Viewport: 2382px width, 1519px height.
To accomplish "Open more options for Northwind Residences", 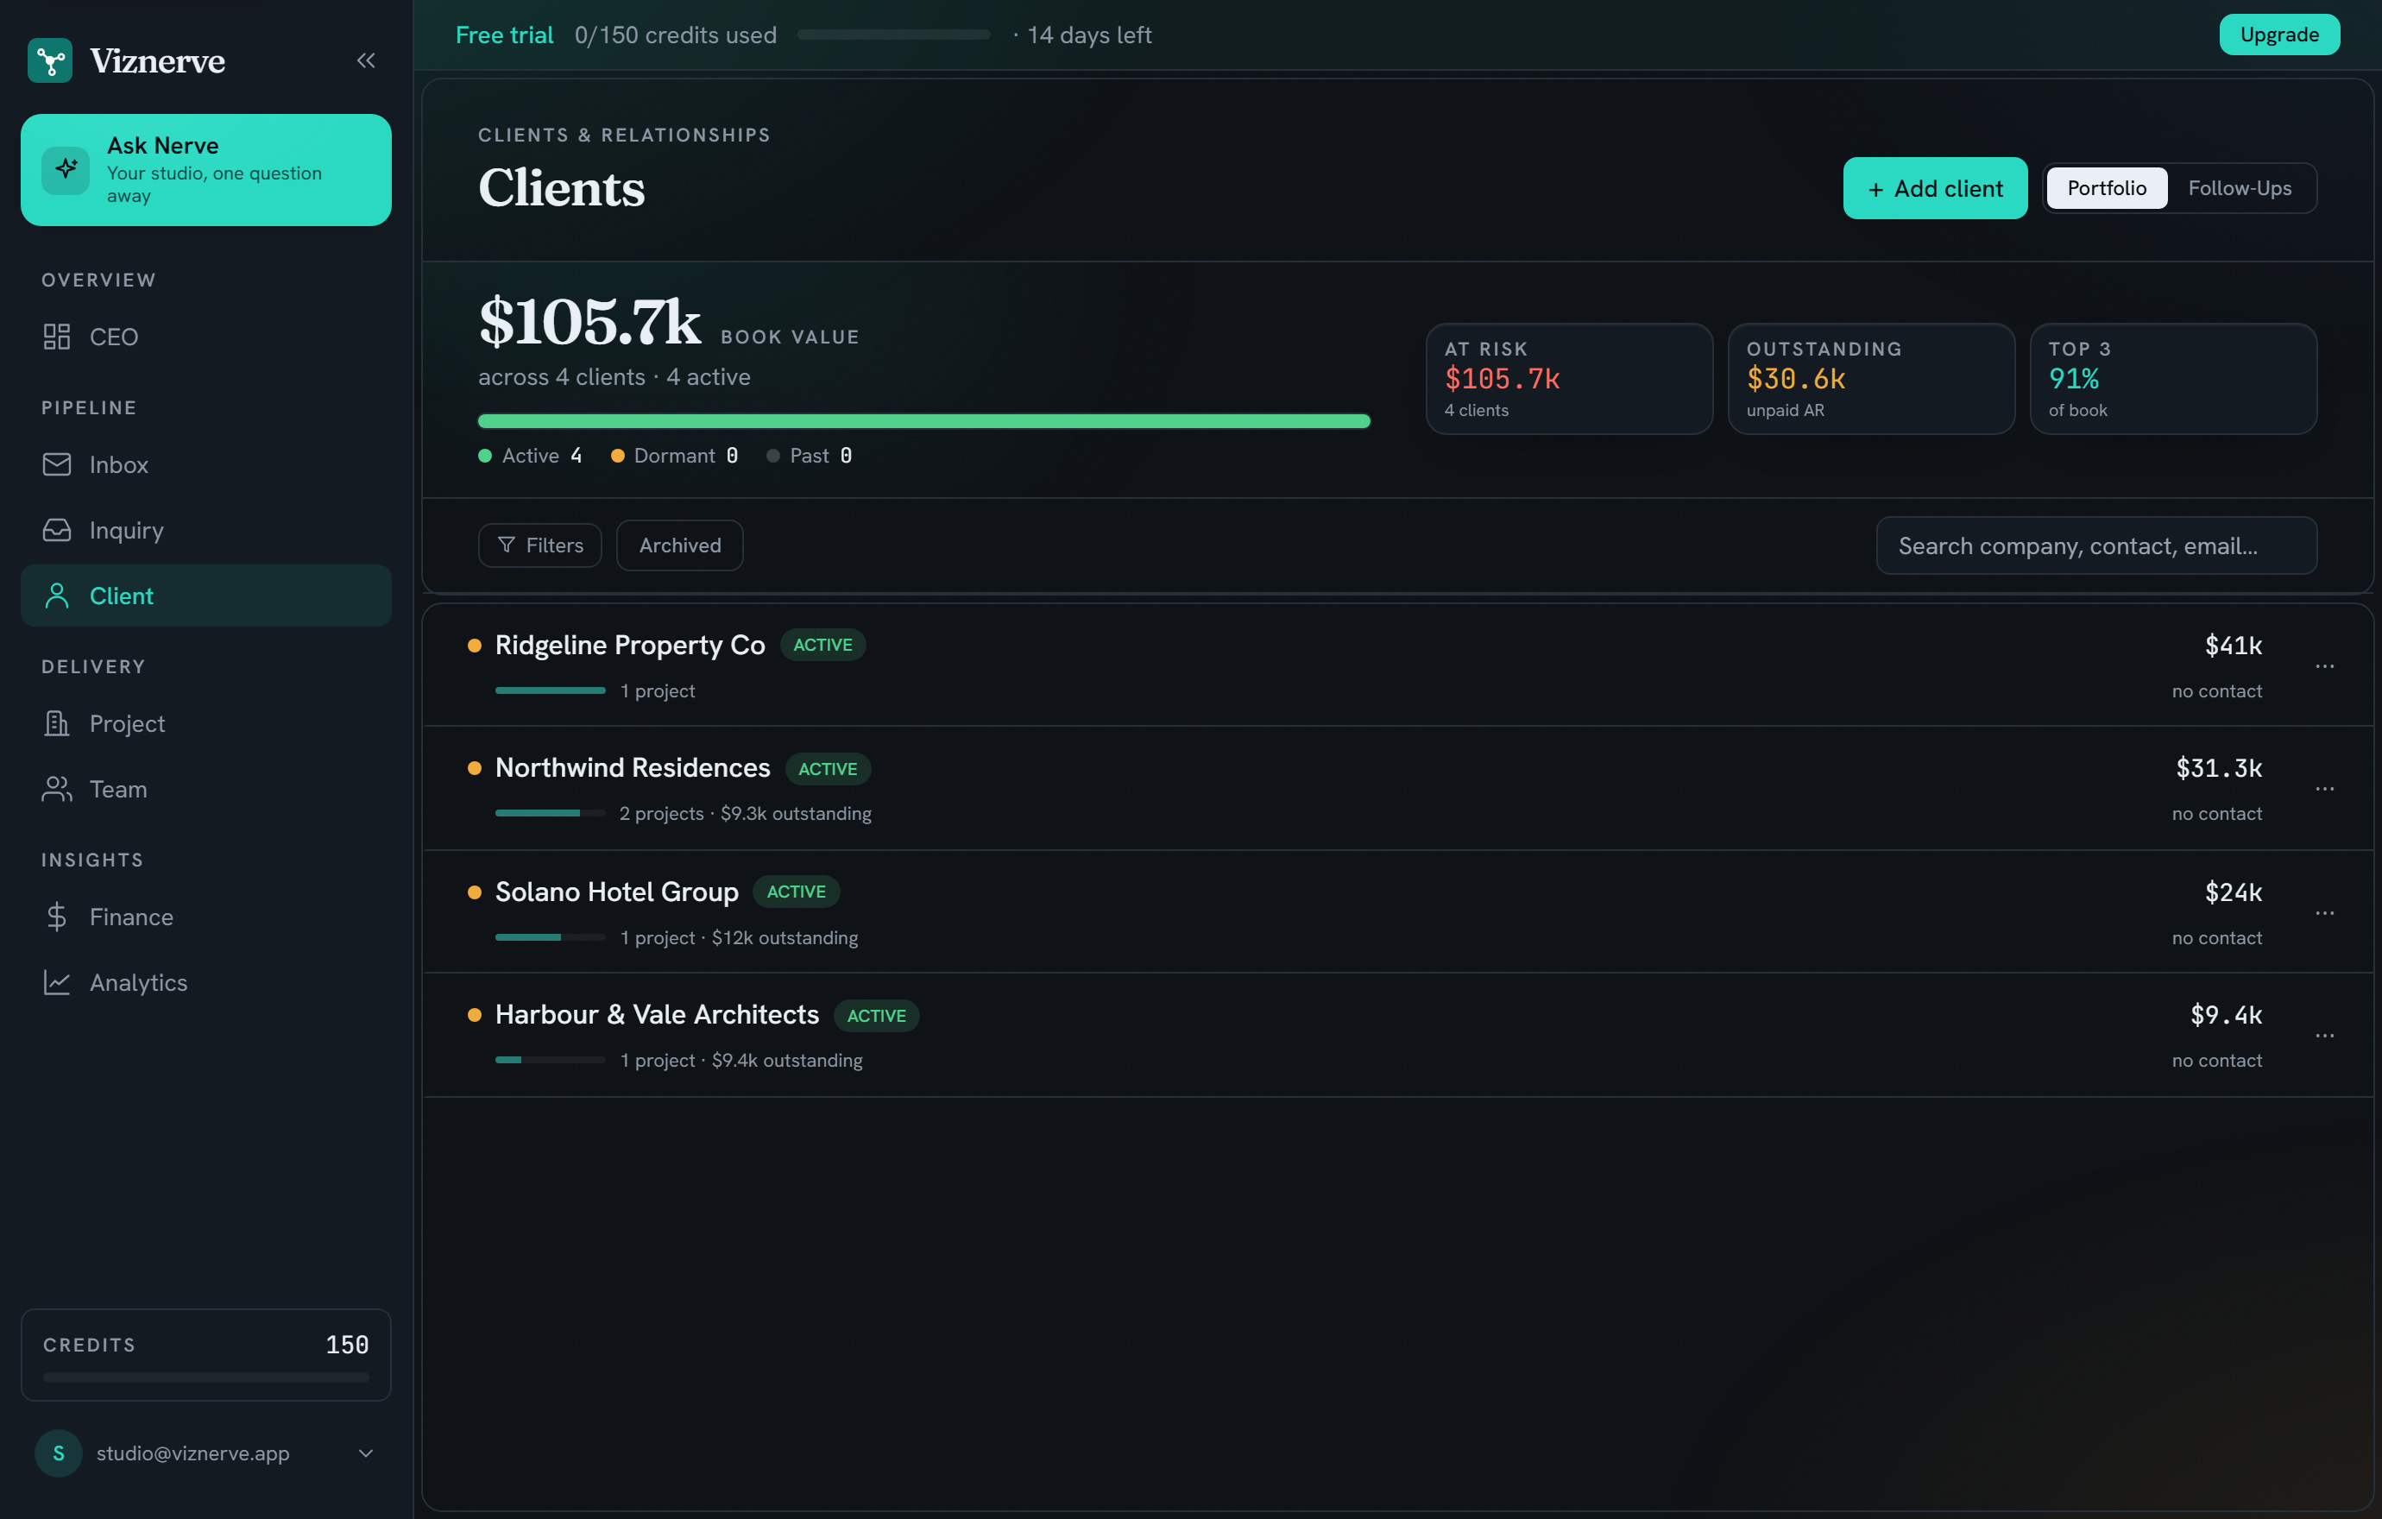I will [2325, 789].
